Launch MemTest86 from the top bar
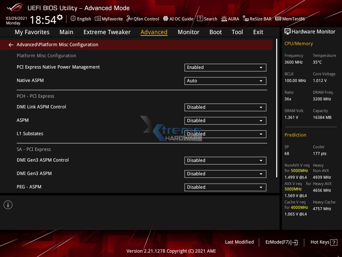Screen dimensions: 342x257 290,19
